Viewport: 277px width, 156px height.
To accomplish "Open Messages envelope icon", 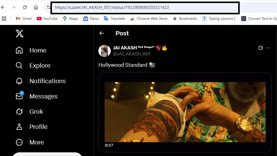I will [x=19, y=96].
